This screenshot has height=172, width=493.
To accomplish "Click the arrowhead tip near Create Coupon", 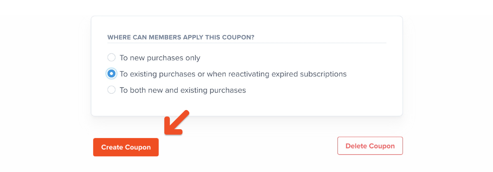I will coord(167,132).
